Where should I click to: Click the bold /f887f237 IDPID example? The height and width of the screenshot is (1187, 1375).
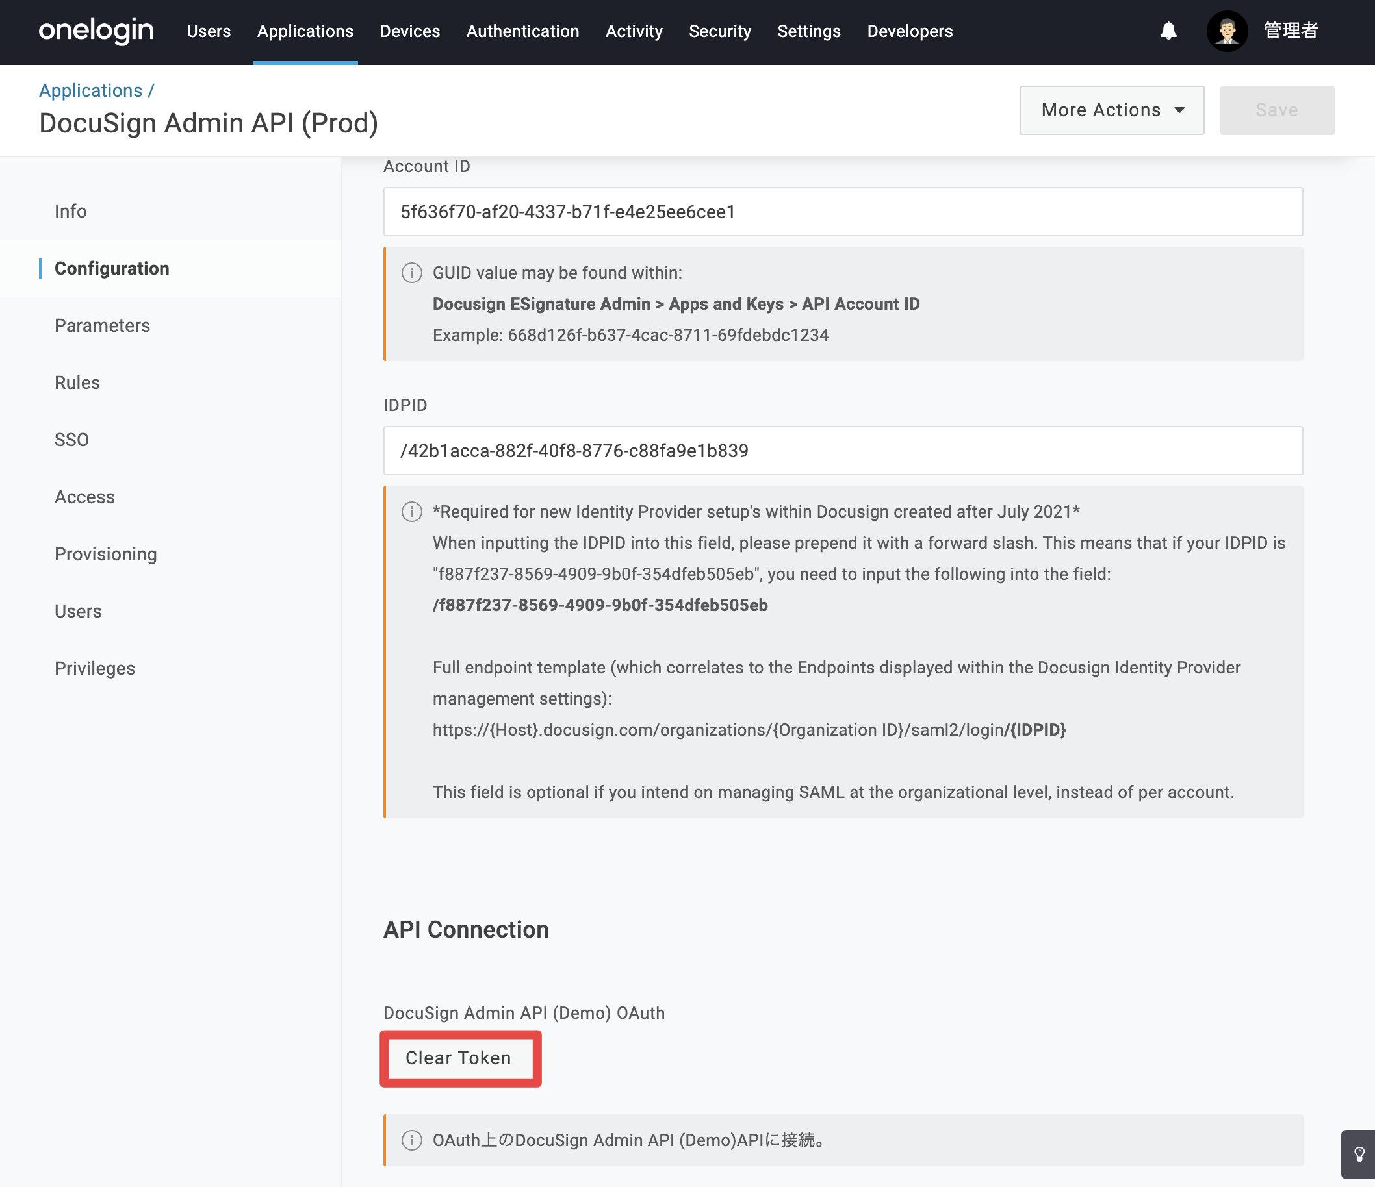(600, 605)
